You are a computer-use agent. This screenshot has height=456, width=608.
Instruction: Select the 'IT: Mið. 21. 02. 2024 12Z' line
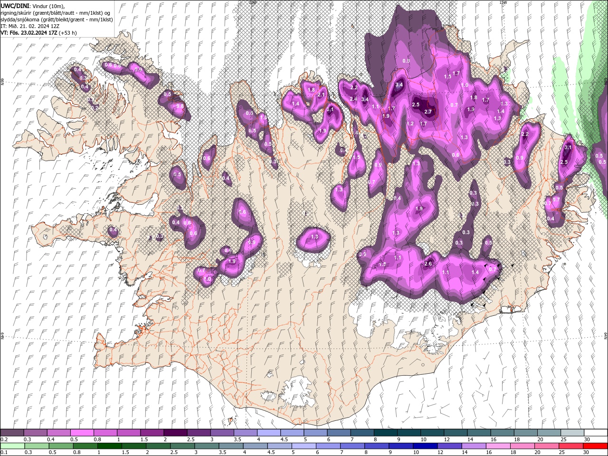point(30,26)
